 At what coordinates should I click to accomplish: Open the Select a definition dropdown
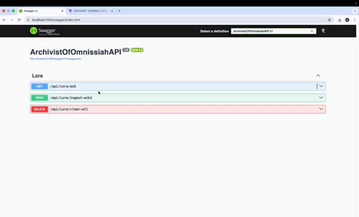click(273, 31)
